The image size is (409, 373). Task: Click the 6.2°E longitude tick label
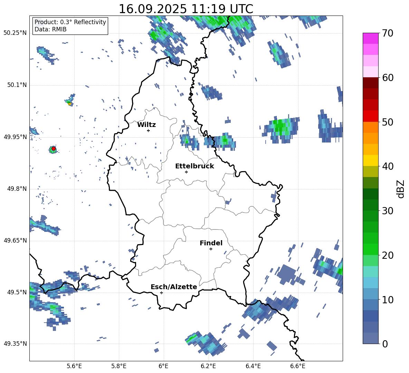click(208, 366)
